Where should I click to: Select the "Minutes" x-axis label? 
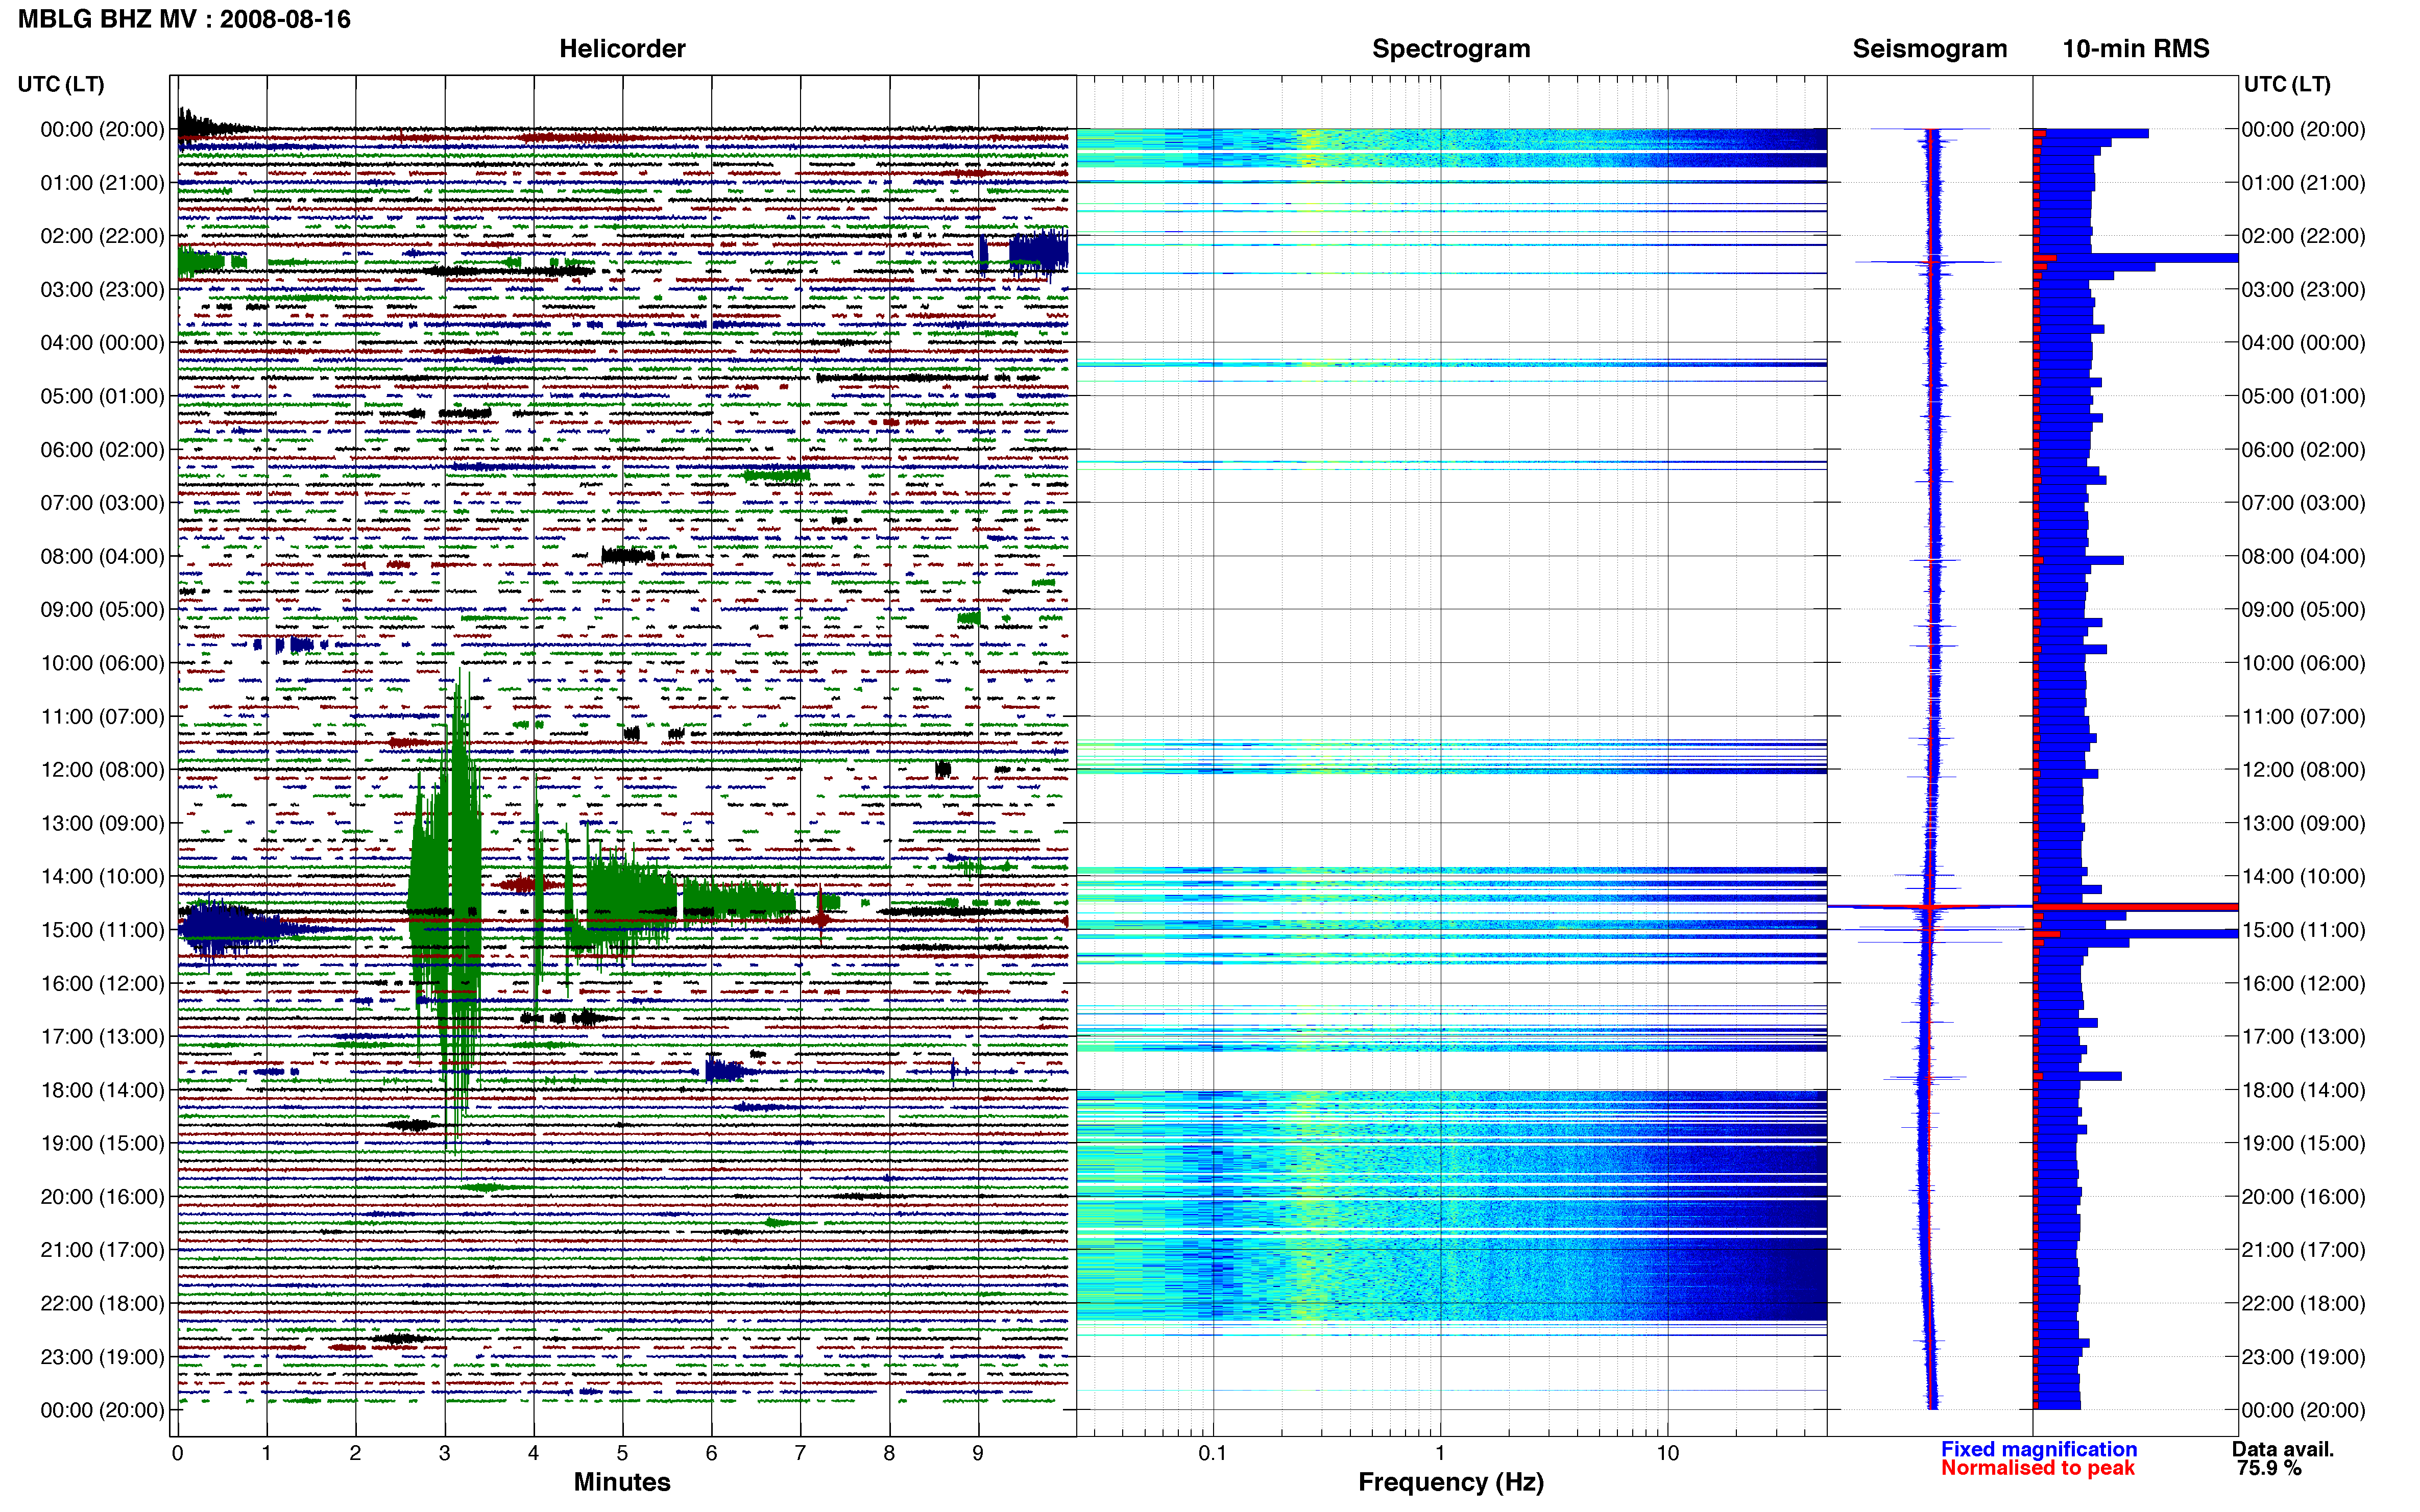click(622, 1481)
